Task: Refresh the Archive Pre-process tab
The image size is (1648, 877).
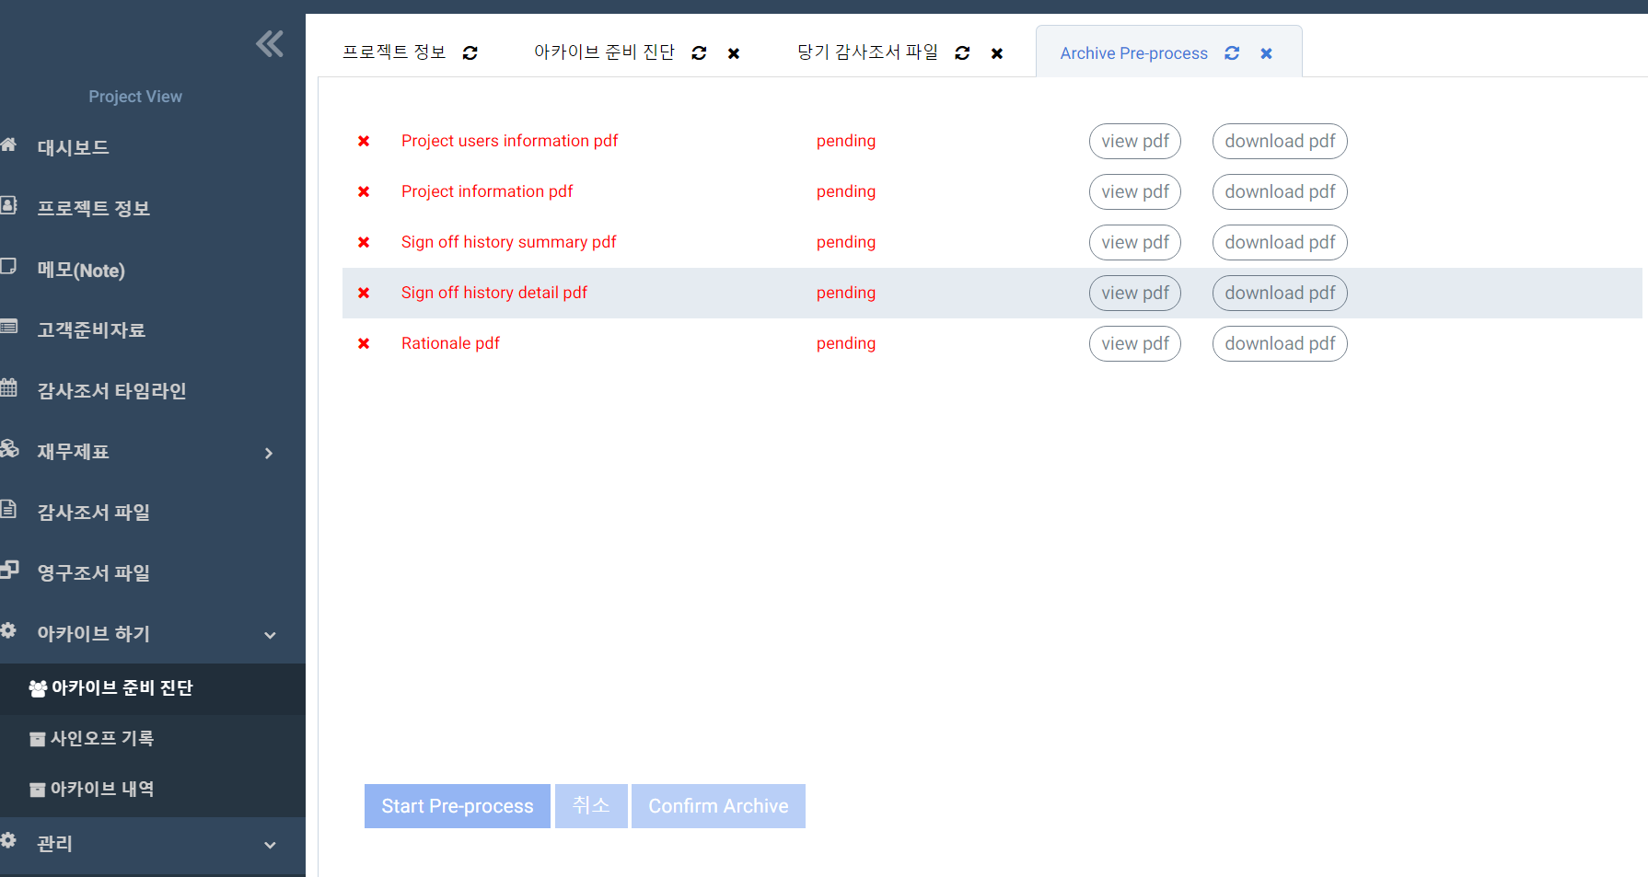Action: click(x=1232, y=52)
